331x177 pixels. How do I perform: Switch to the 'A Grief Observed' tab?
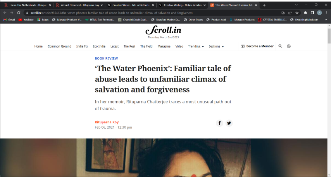79,5
